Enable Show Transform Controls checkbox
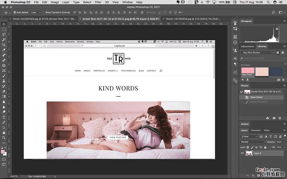The height and width of the screenshot is (179, 287). click(x=44, y=12)
